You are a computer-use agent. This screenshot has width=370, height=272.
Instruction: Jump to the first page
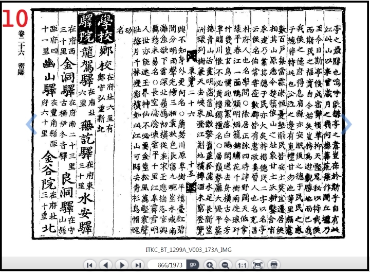pyautogui.click(x=89, y=265)
